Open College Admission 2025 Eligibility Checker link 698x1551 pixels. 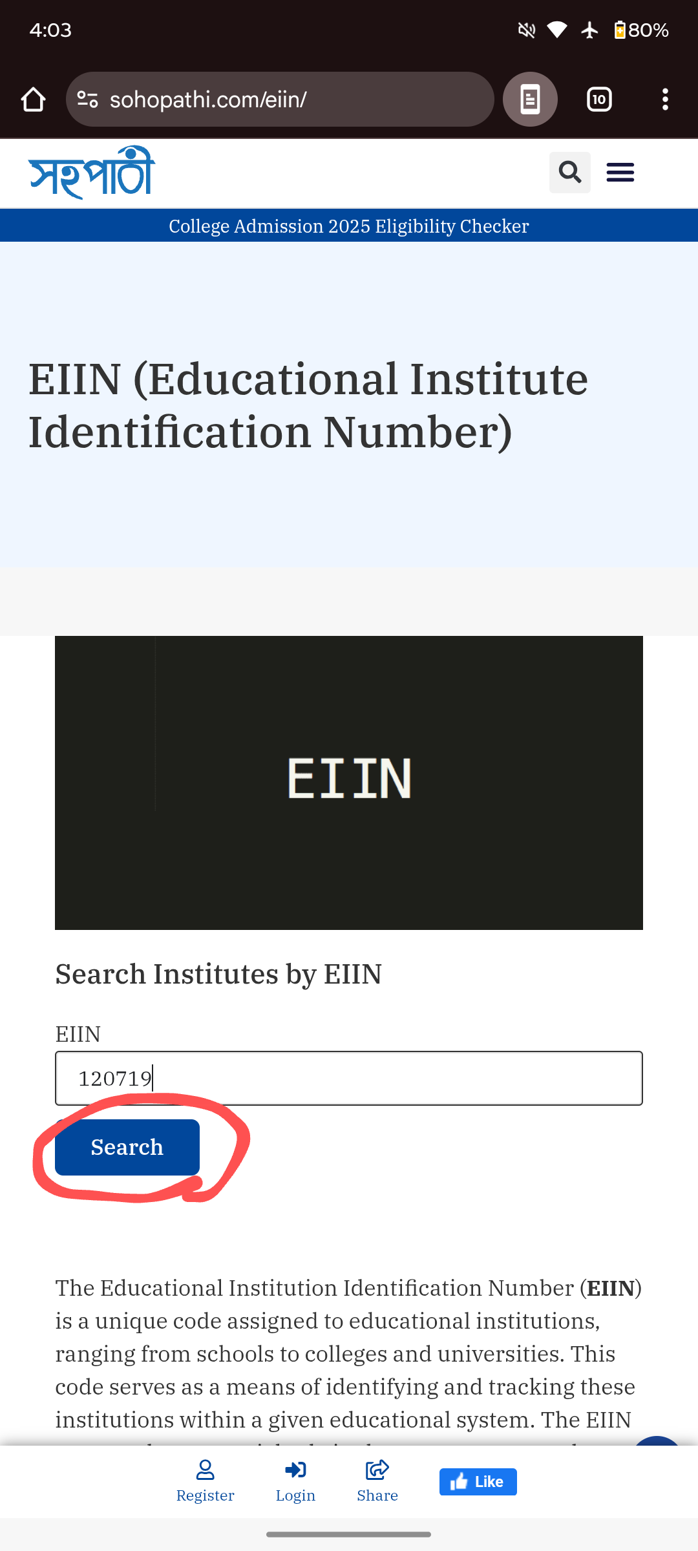pos(349,226)
